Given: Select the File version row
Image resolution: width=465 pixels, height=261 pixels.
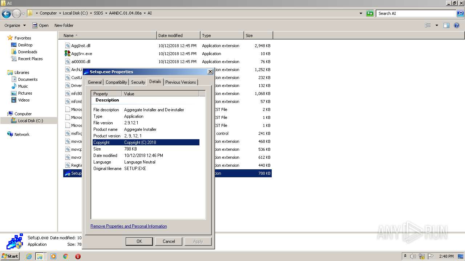Looking at the screenshot, I should pos(146,123).
